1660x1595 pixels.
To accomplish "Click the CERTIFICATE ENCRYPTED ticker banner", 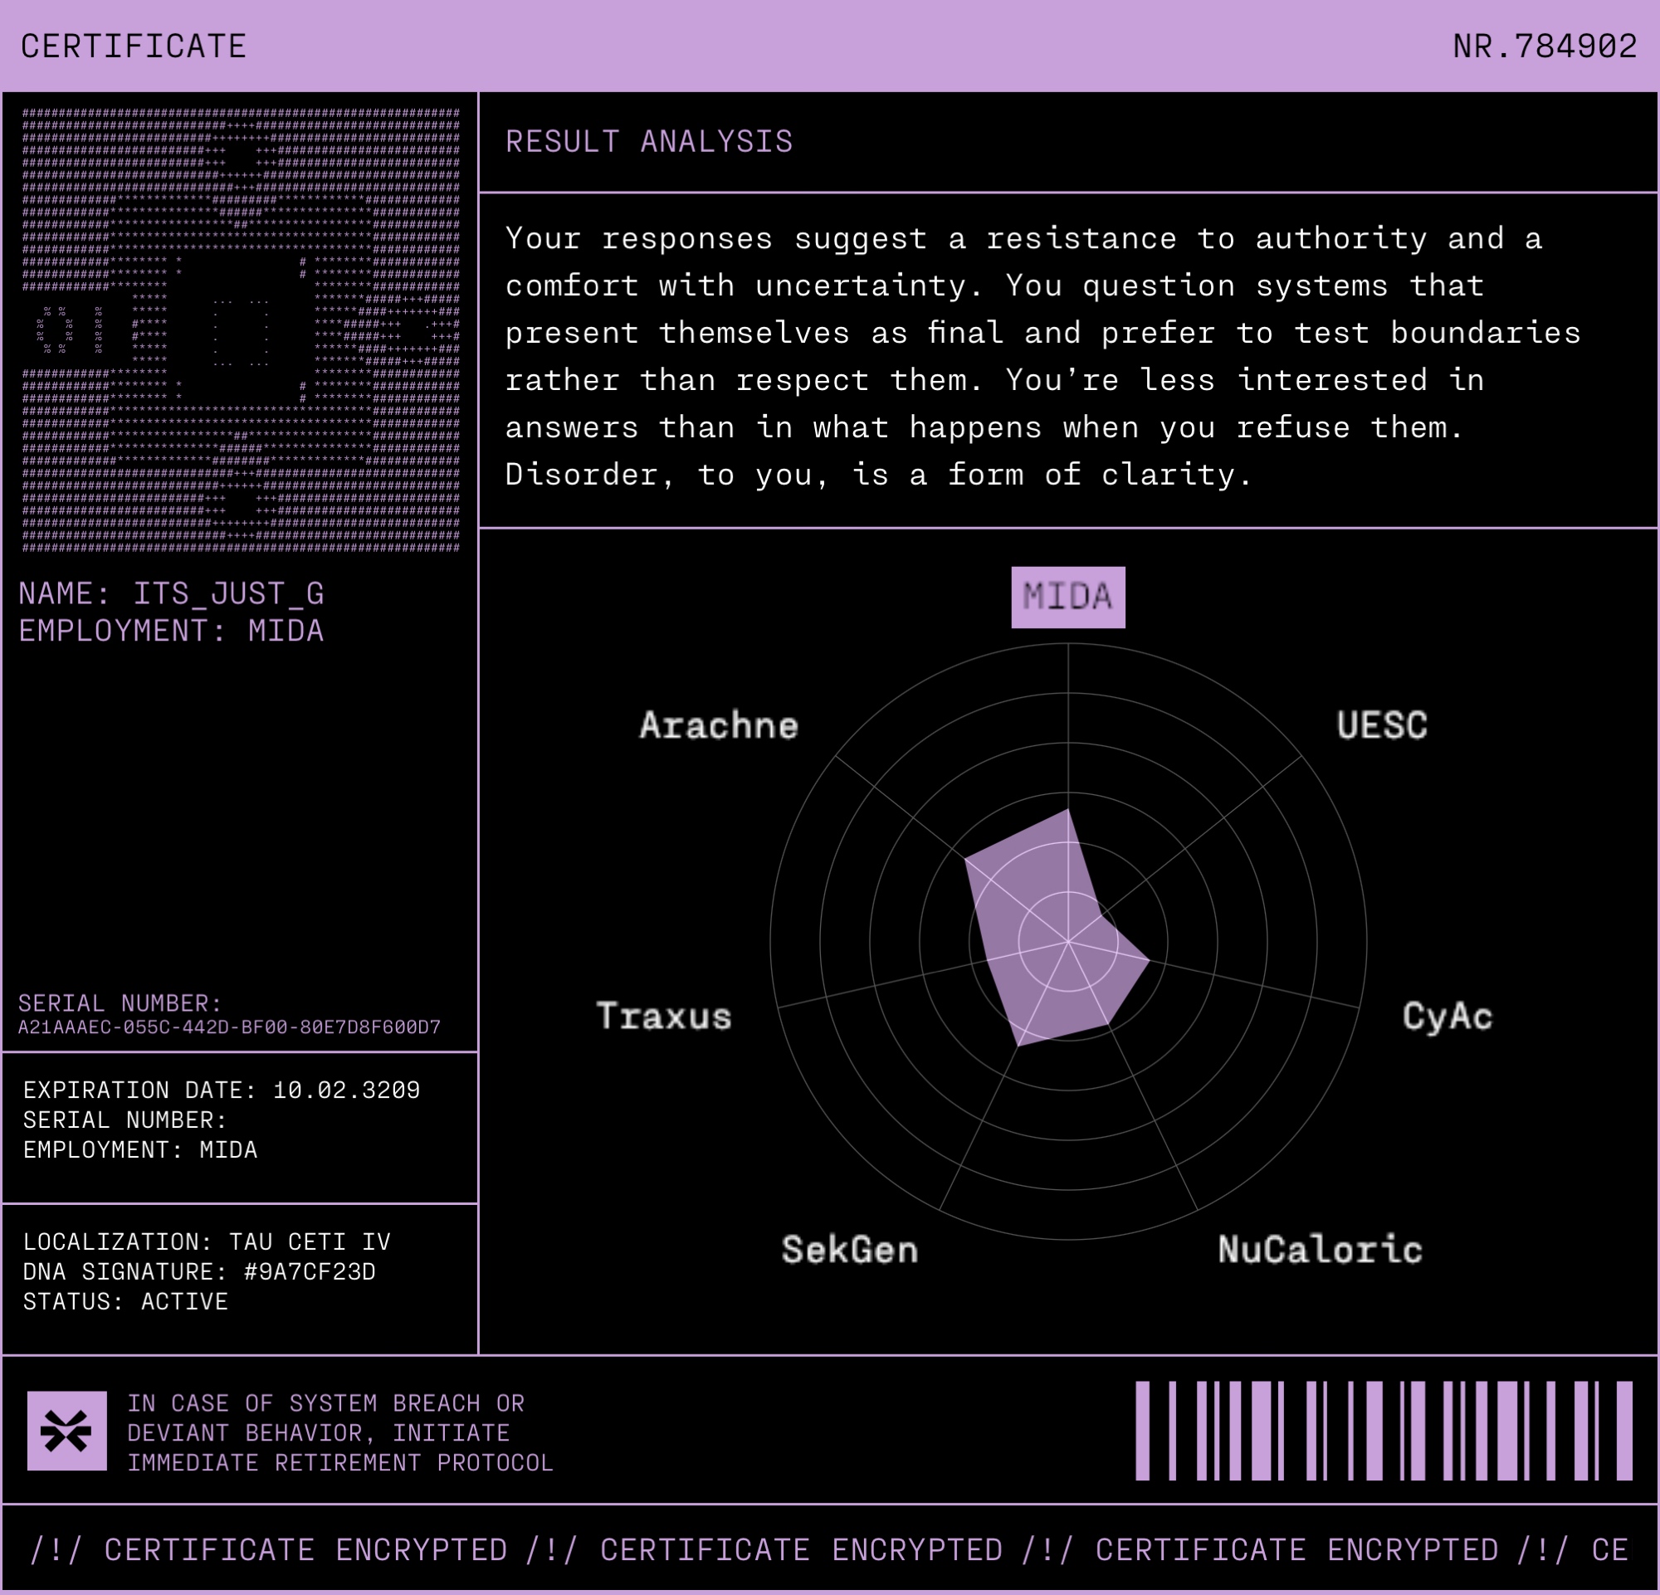I will (828, 1549).
